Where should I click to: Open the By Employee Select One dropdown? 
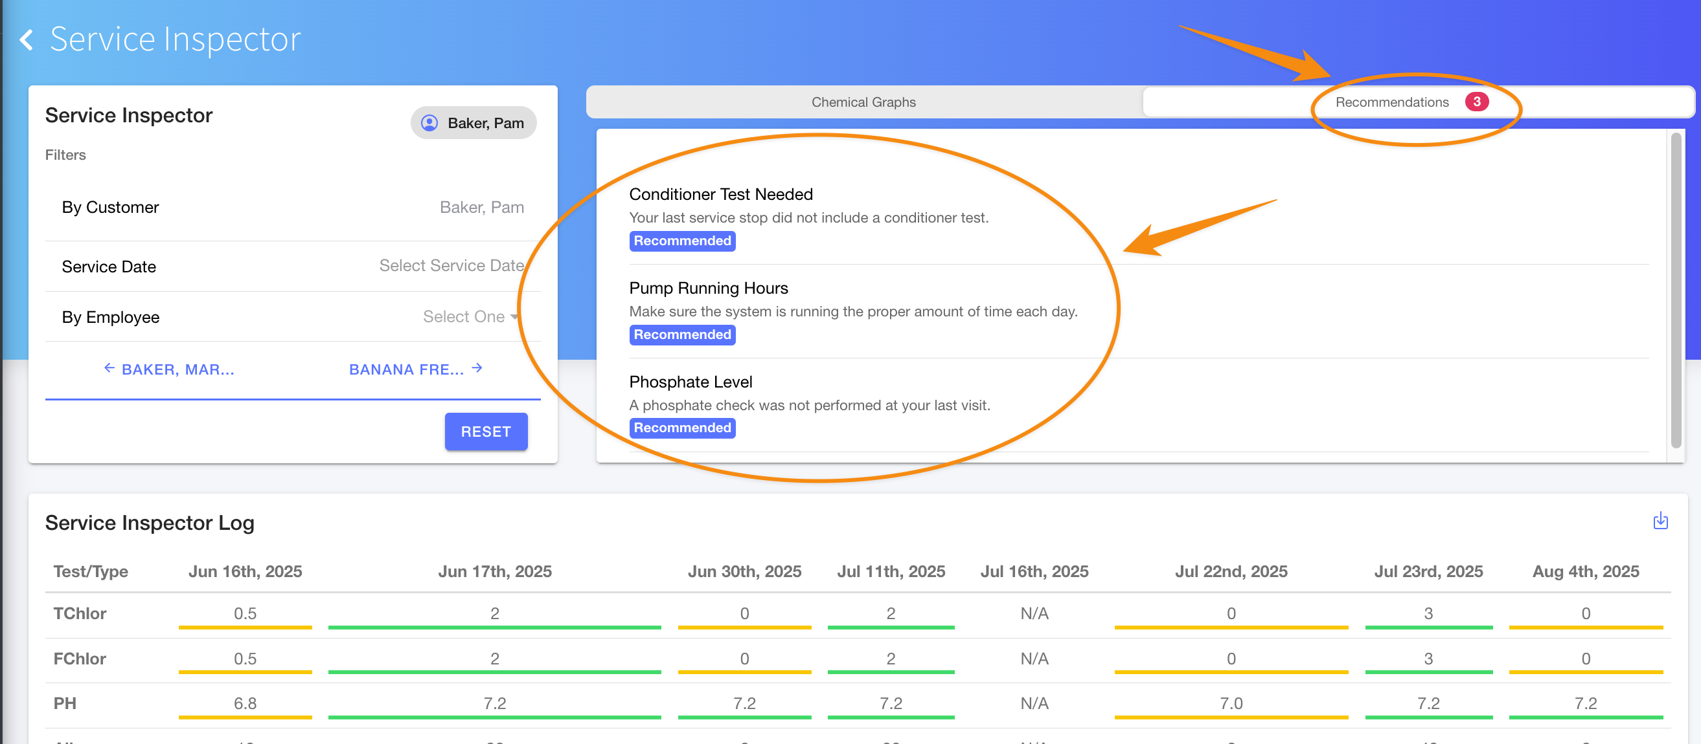click(470, 316)
